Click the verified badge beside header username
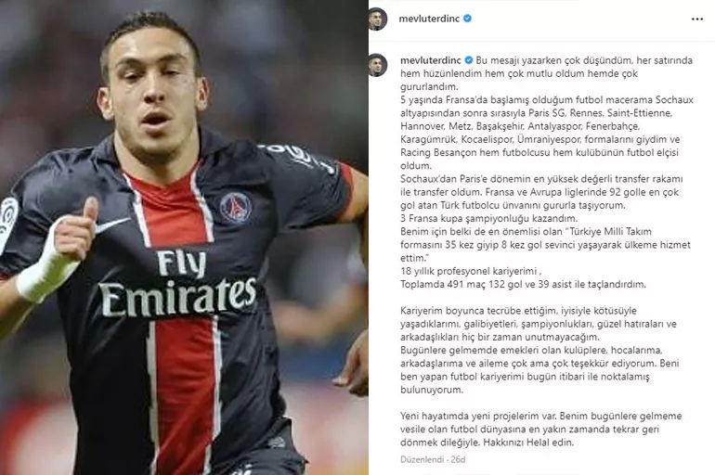Image resolution: width=715 pixels, height=475 pixels. point(467,19)
